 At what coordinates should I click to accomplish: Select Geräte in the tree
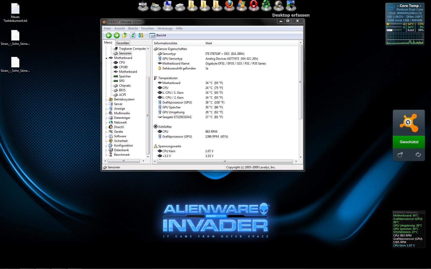pos(119,132)
